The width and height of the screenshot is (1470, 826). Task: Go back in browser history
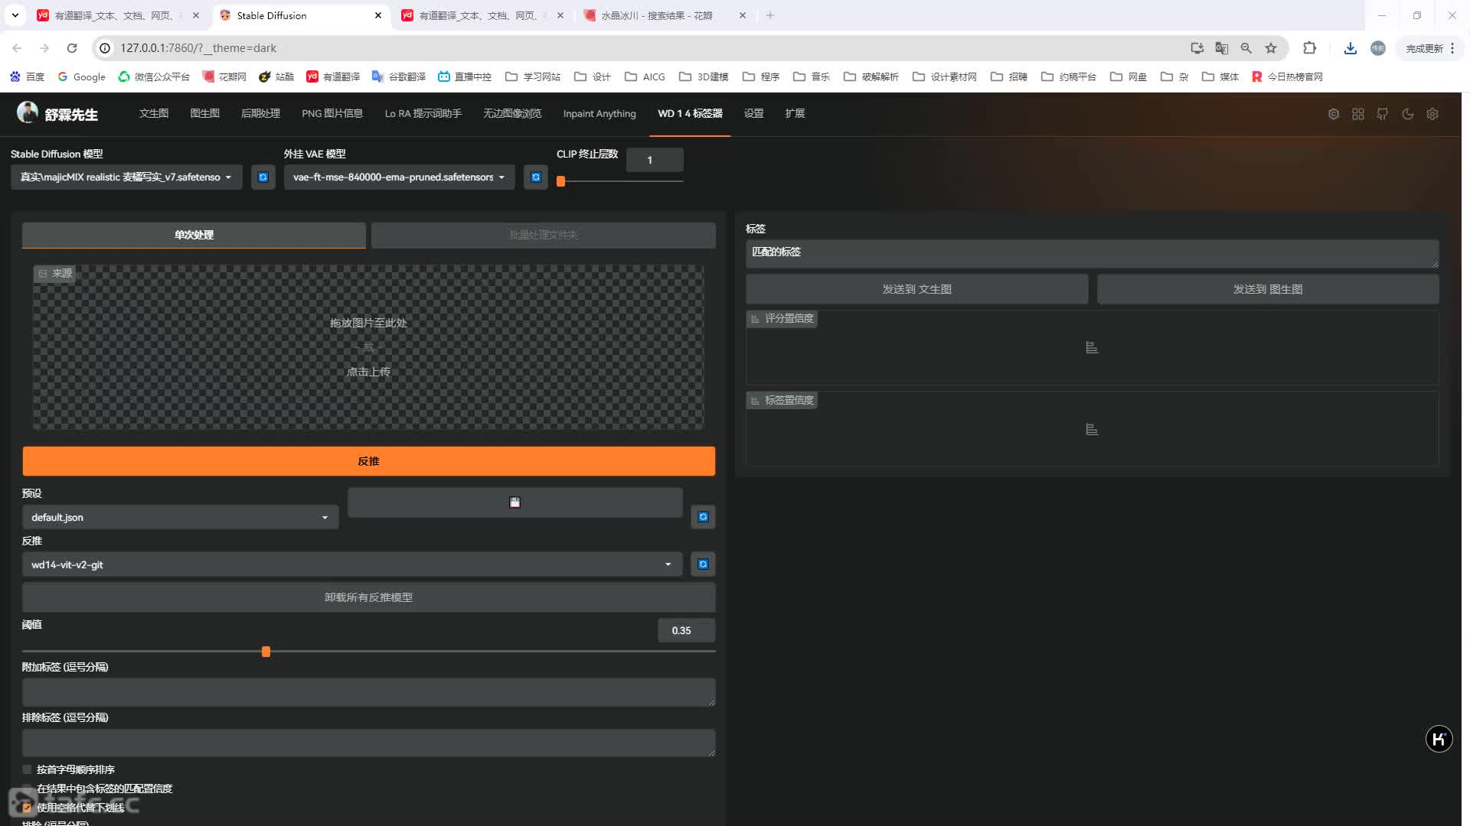pos(17,47)
